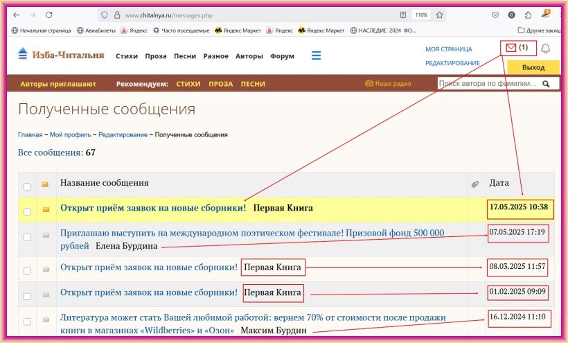Screen dimensions: 568x343
Task: Click the account avatar icon in toolbar
Action: [x=511, y=15]
